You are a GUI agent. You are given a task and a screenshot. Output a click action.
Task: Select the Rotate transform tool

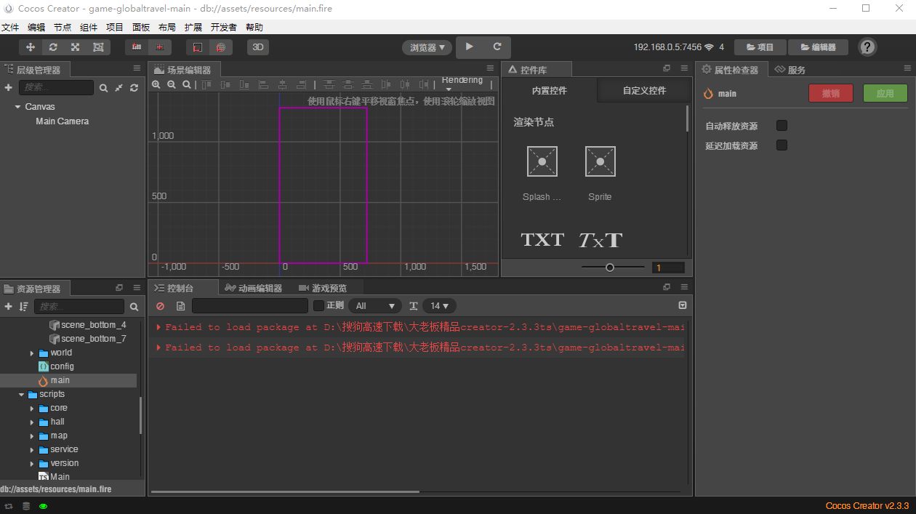52,47
